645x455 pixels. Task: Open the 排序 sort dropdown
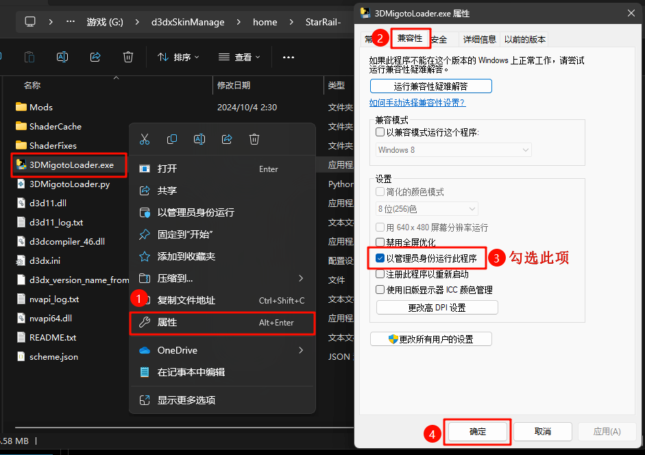click(x=178, y=57)
